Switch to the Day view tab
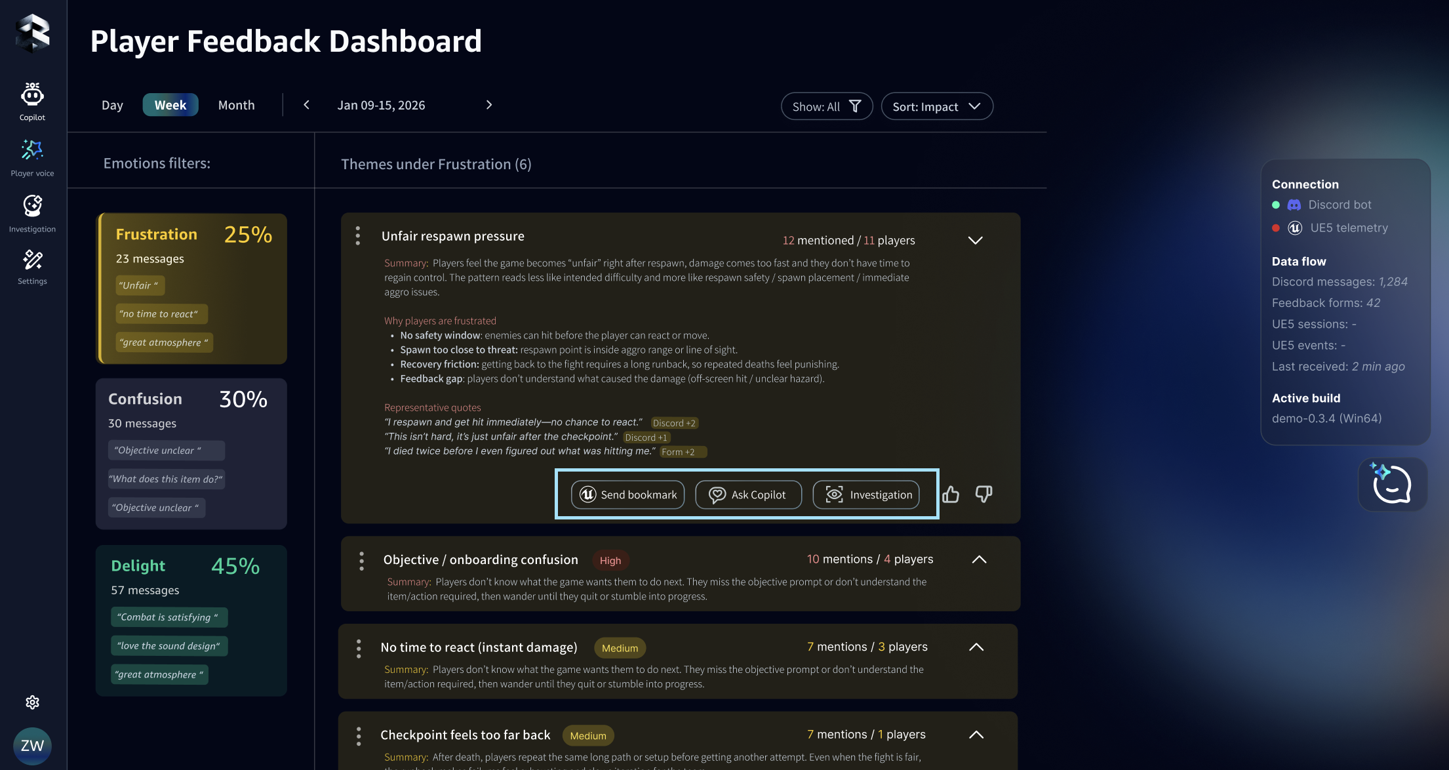 tap(112, 105)
